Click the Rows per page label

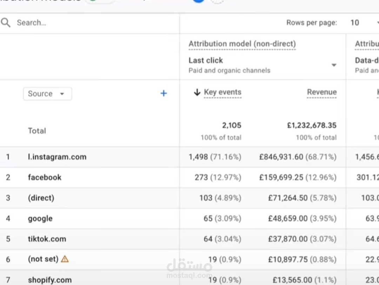[x=312, y=23]
